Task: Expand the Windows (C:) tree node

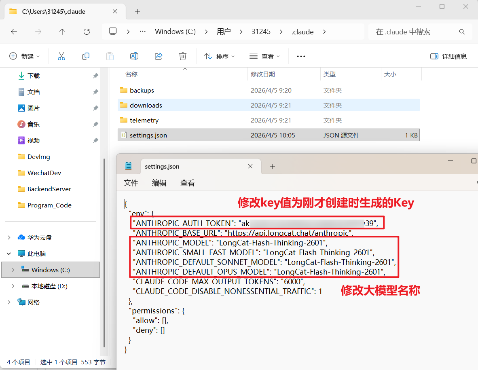Action: 13,270
